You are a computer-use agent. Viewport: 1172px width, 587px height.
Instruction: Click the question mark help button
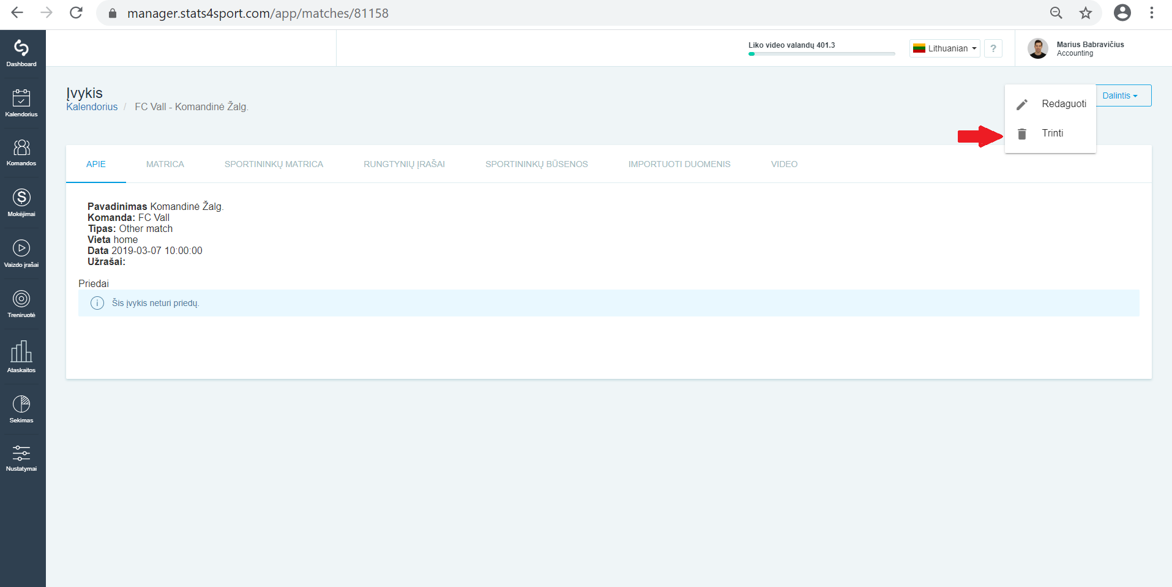[993, 48]
